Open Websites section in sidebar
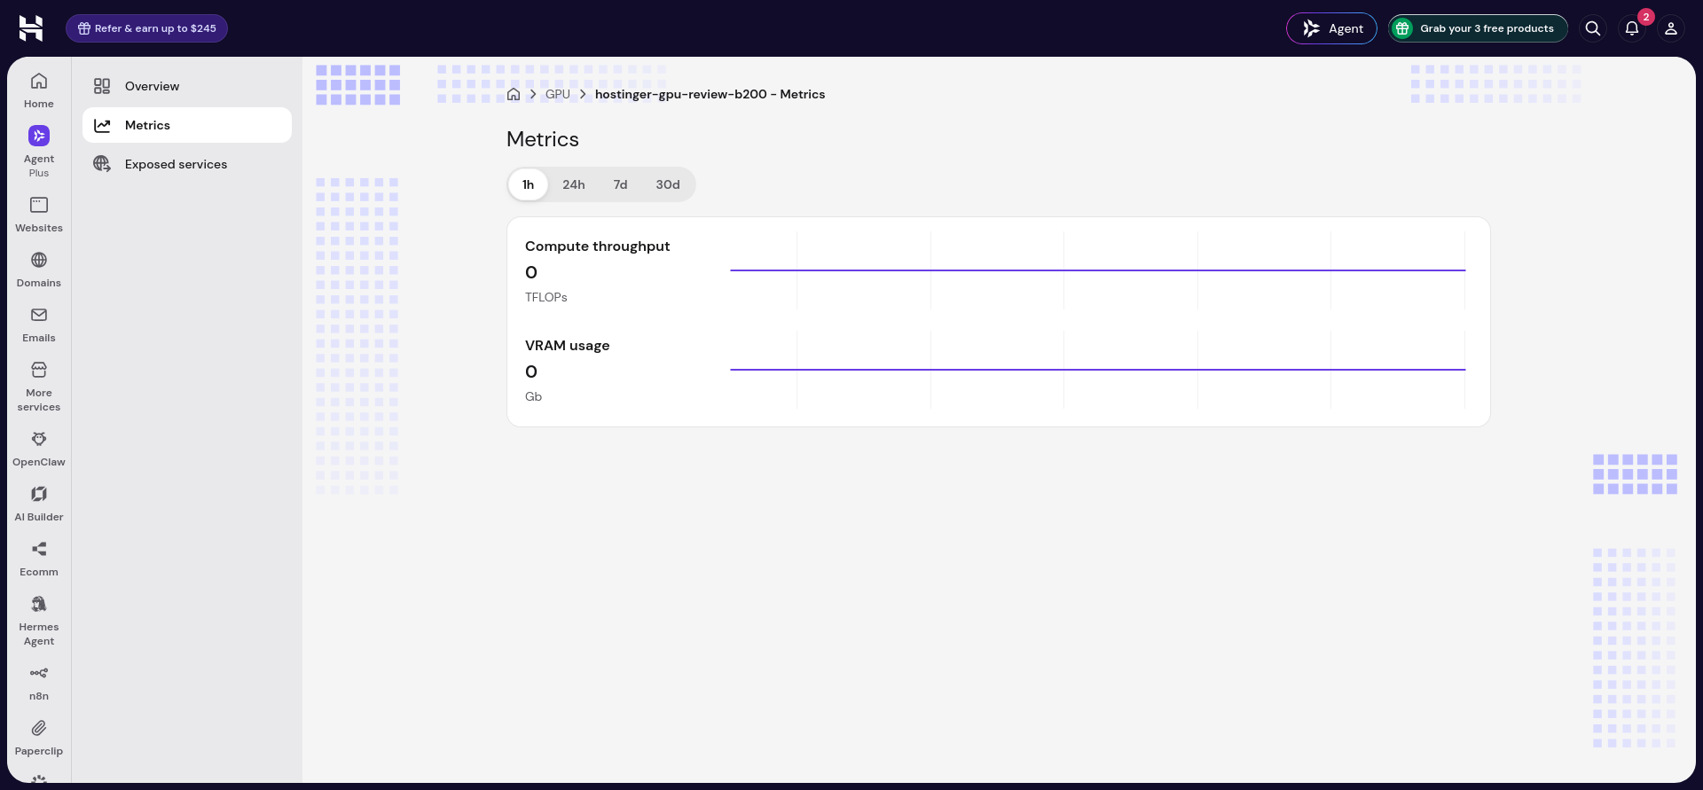 [x=39, y=215]
